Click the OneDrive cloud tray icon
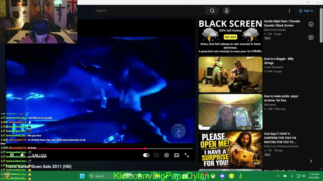 285,176
